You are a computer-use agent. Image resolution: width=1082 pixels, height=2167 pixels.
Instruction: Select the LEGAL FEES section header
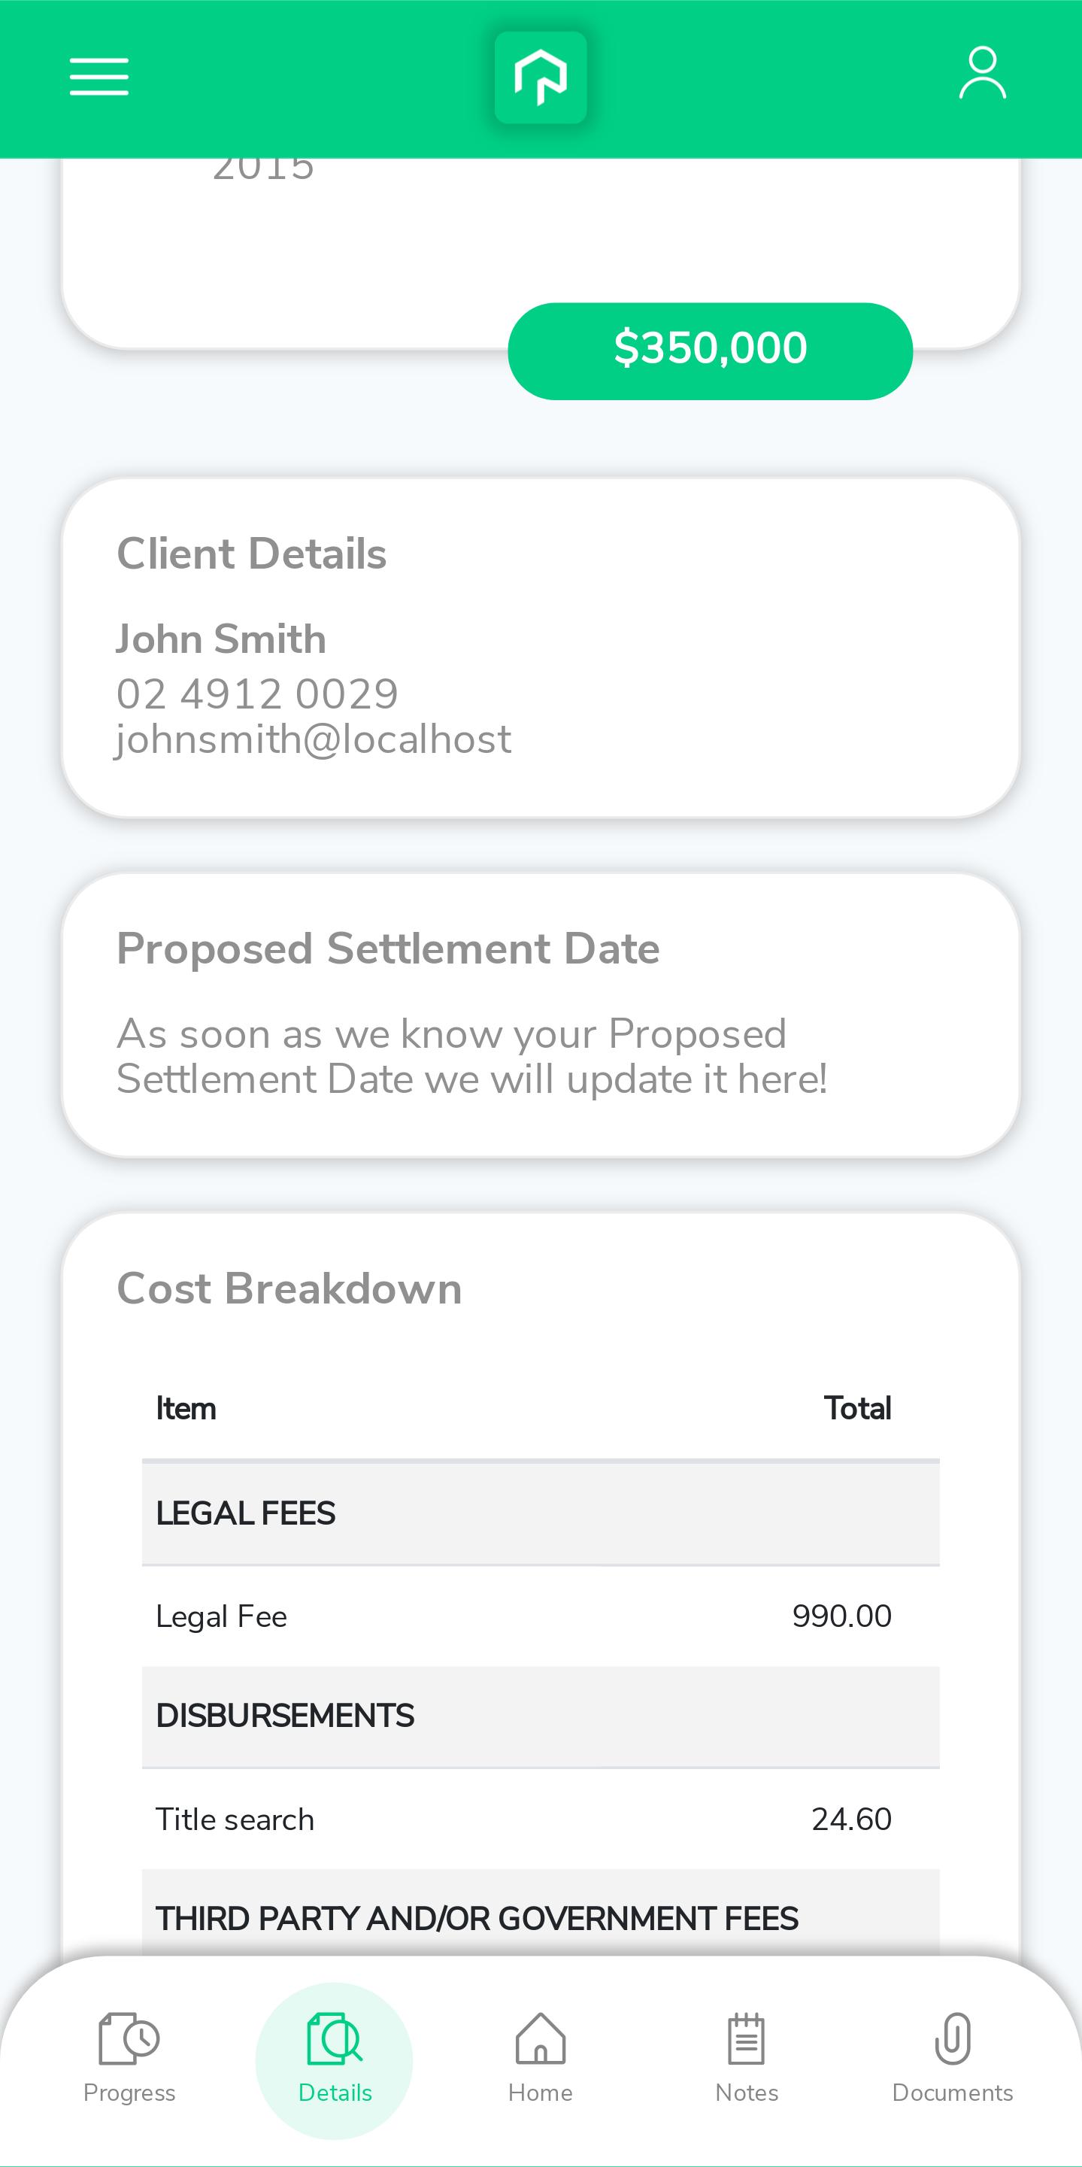541,1513
